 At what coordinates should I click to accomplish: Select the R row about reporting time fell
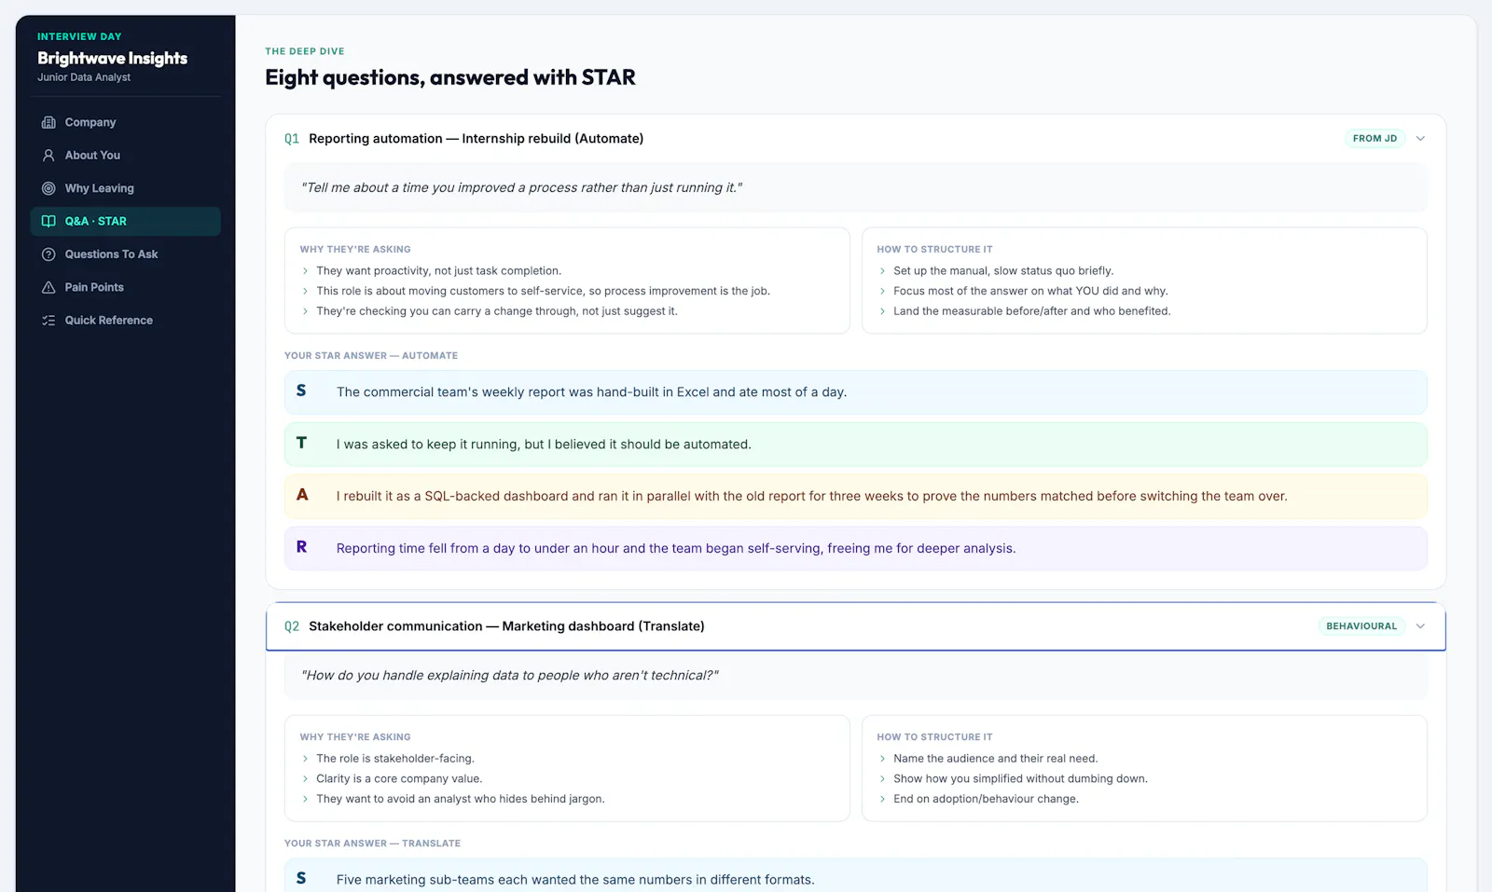pyautogui.click(x=856, y=549)
